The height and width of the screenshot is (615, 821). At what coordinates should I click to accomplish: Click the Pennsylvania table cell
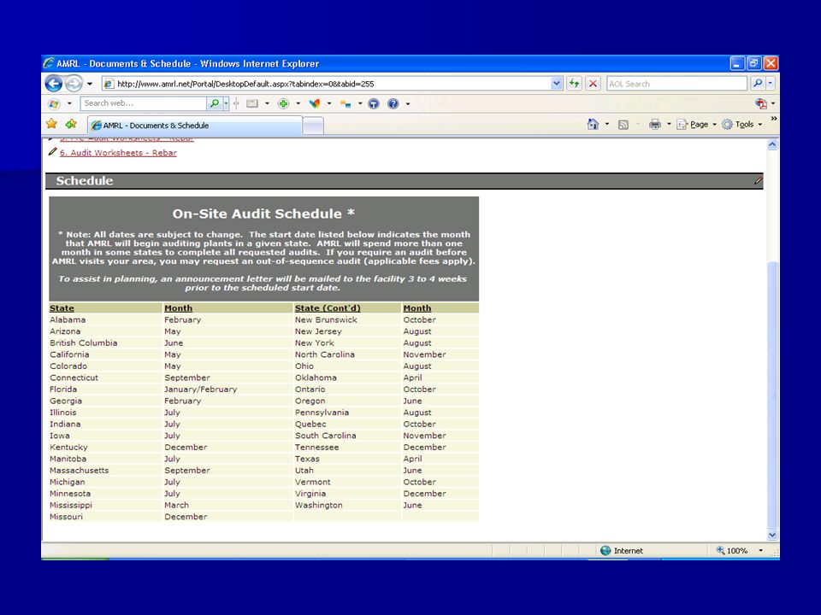point(347,413)
